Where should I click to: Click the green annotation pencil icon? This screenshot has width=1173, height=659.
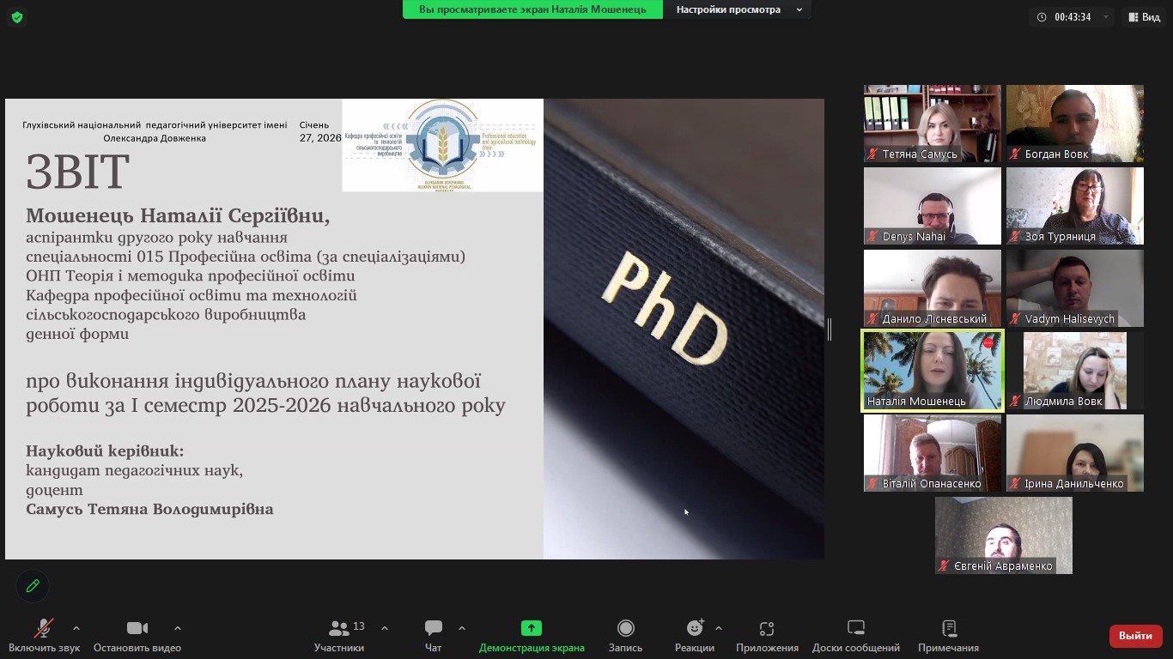point(33,586)
